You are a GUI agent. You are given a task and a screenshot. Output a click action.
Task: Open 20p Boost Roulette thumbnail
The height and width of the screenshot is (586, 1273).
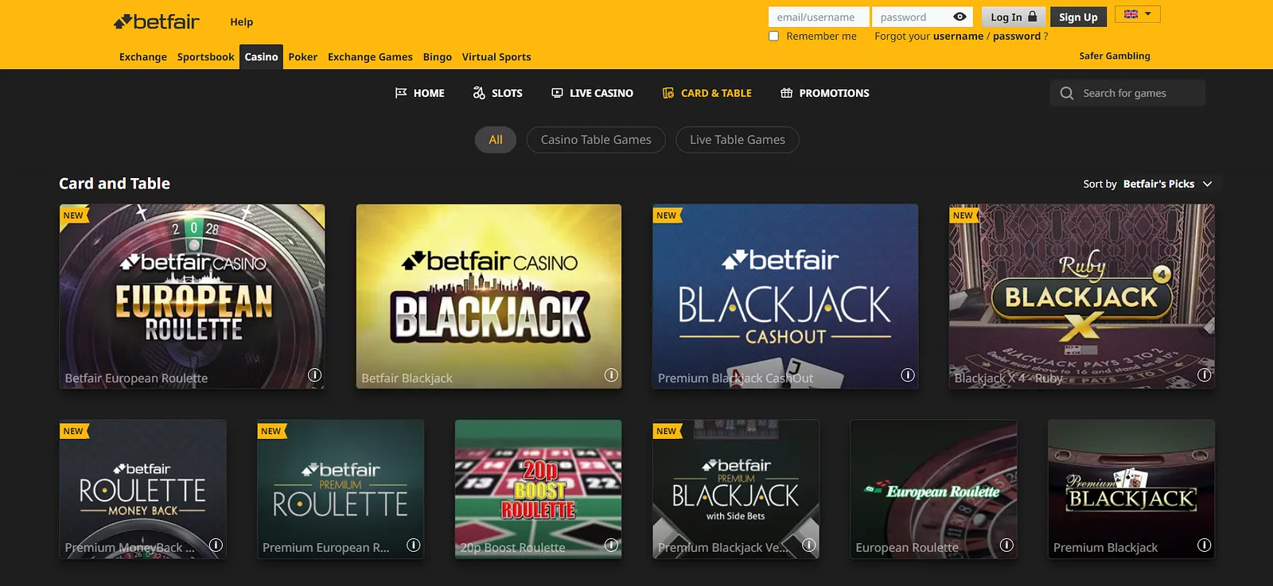click(538, 489)
